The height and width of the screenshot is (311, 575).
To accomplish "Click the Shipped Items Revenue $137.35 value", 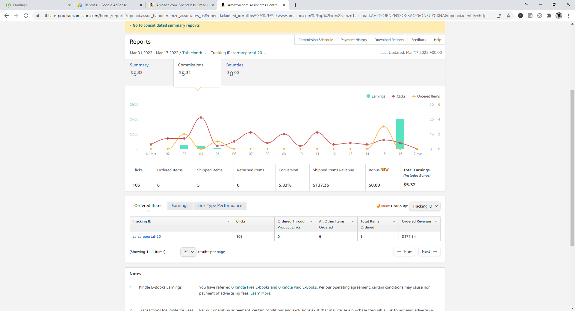I will (321, 185).
